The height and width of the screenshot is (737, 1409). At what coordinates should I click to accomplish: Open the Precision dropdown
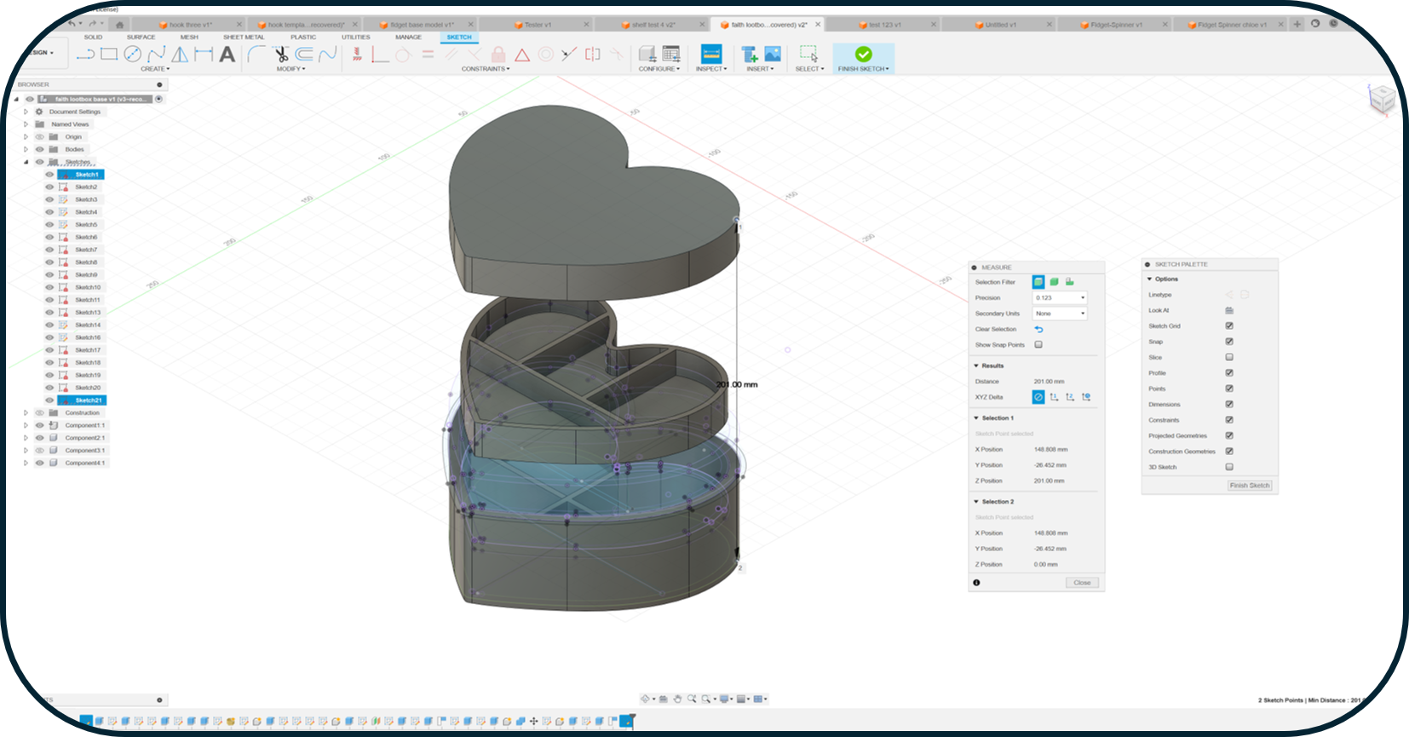coord(1060,297)
